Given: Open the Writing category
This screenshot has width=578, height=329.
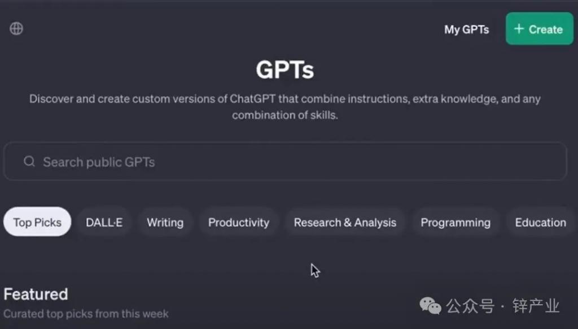Looking at the screenshot, I should click(x=165, y=223).
